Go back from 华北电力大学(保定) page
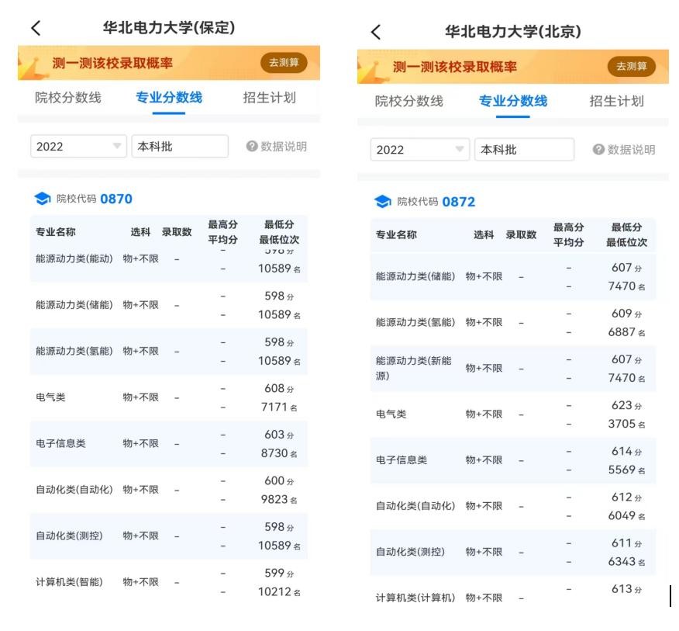Image resolution: width=679 pixels, height=631 pixels. click(36, 28)
